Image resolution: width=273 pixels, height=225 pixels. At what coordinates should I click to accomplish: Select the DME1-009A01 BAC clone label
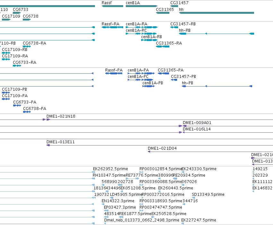(197, 123)
